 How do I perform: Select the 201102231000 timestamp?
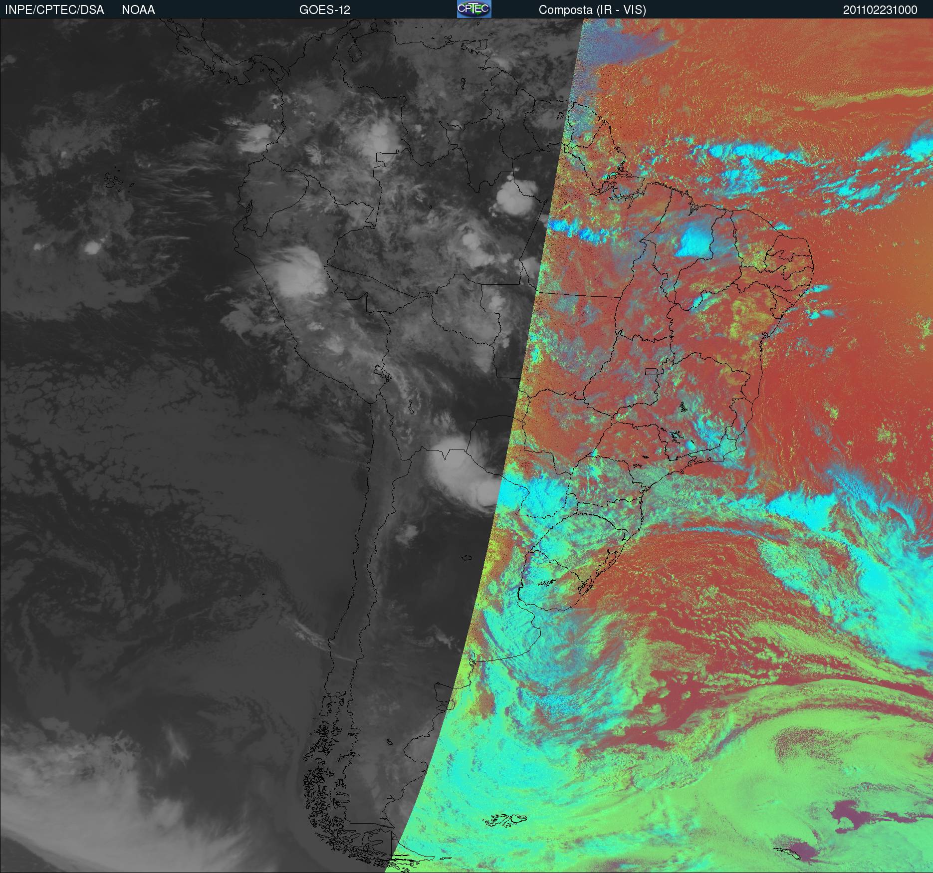[880, 10]
